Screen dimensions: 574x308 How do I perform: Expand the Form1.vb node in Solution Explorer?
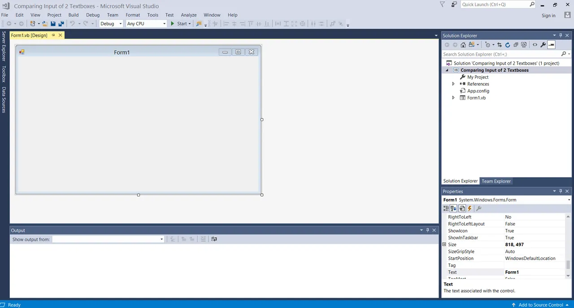pyautogui.click(x=453, y=98)
